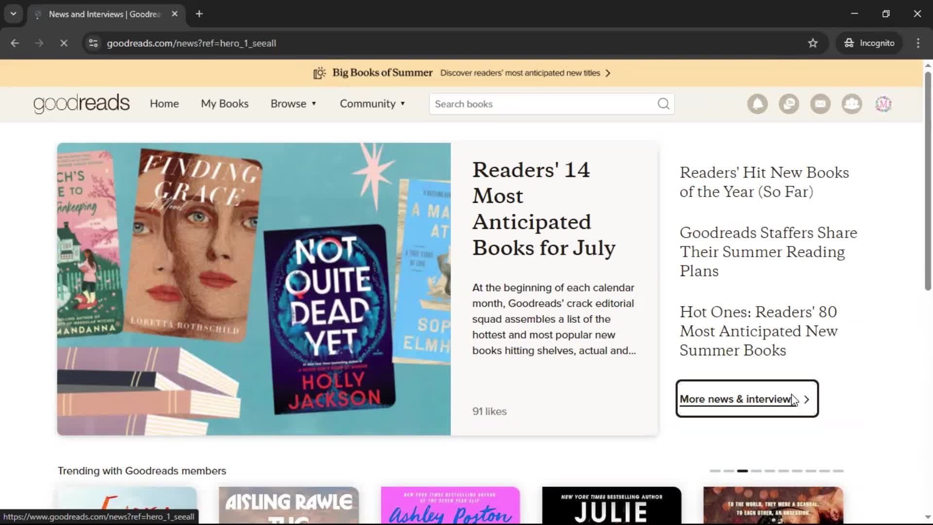Click the Incognito indicator button
Screen dimensions: 933x525
coord(869,43)
